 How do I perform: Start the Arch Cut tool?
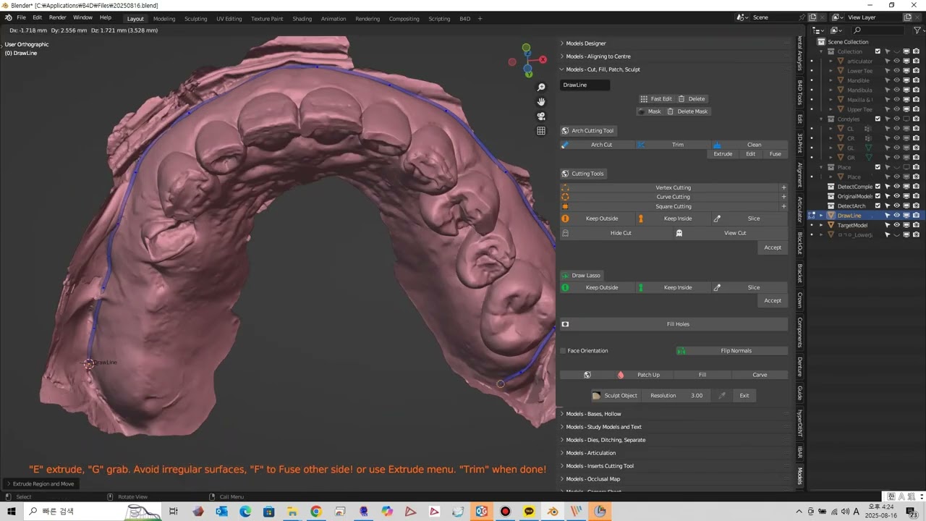click(x=597, y=145)
